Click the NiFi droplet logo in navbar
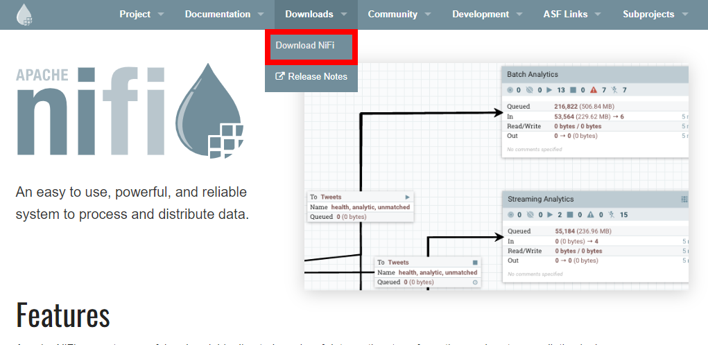Image resolution: width=708 pixels, height=345 pixels. (x=24, y=15)
